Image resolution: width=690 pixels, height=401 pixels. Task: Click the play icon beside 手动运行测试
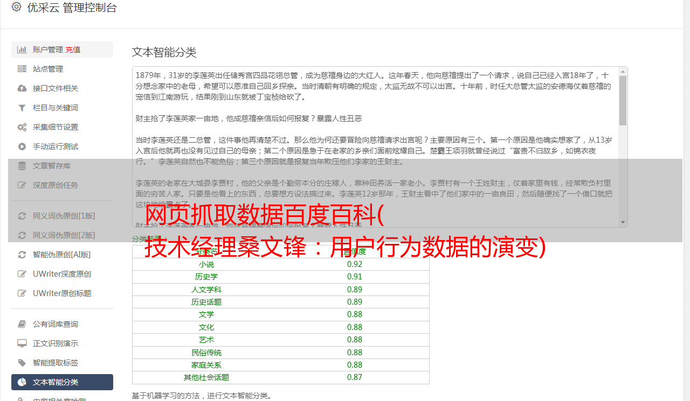point(22,146)
